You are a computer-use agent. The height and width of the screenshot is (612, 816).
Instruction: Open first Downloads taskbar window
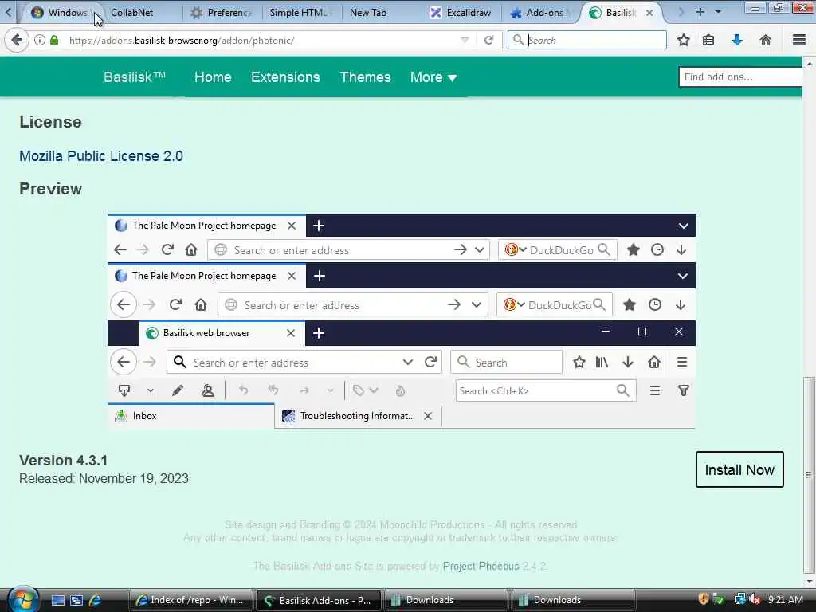[446, 600]
